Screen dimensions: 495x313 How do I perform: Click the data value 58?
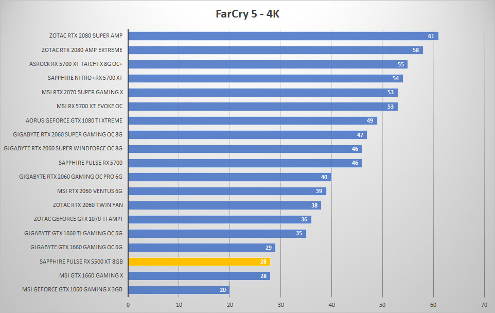tap(415, 50)
